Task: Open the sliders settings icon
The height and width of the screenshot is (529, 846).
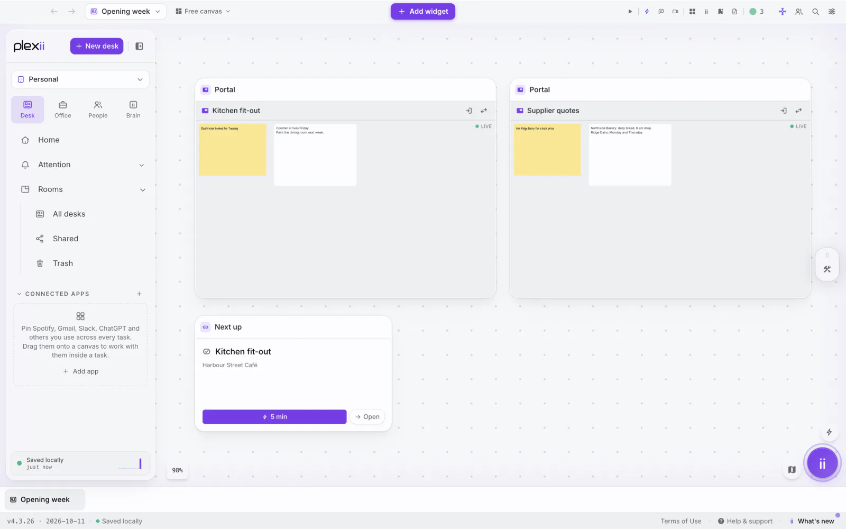Action: click(x=832, y=11)
